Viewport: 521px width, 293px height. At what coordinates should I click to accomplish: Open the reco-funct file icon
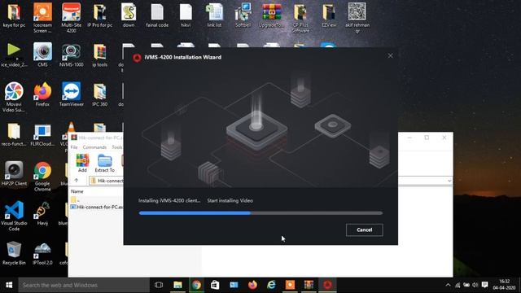[x=14, y=134]
